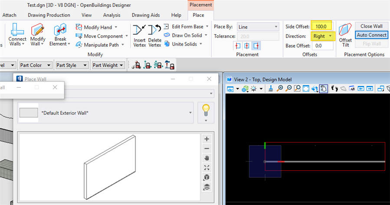Open the Part Style dropdown

tap(72, 65)
